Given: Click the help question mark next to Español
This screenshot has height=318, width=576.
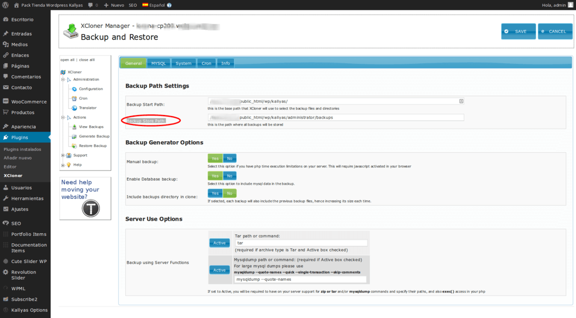Looking at the screenshot, I should coord(169,5).
